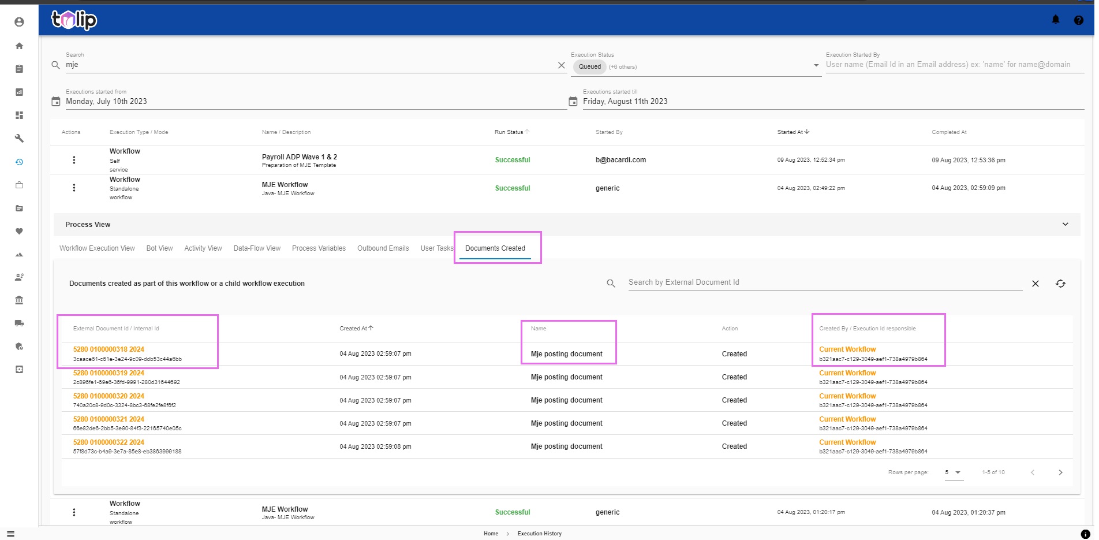The image size is (1099, 540).
Task: Switch to Workflow Execution View tab
Action: coord(97,248)
